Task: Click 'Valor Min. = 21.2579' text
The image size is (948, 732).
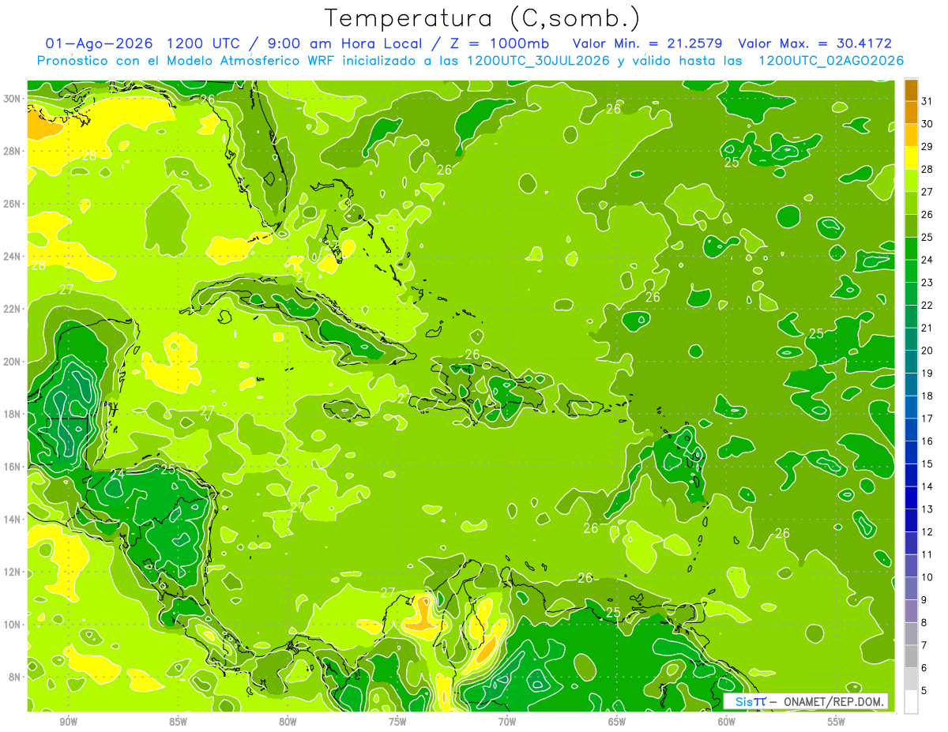Action: click(648, 44)
